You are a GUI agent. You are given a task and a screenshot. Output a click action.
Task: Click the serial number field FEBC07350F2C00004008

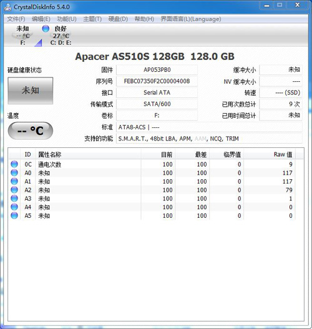[157, 81]
